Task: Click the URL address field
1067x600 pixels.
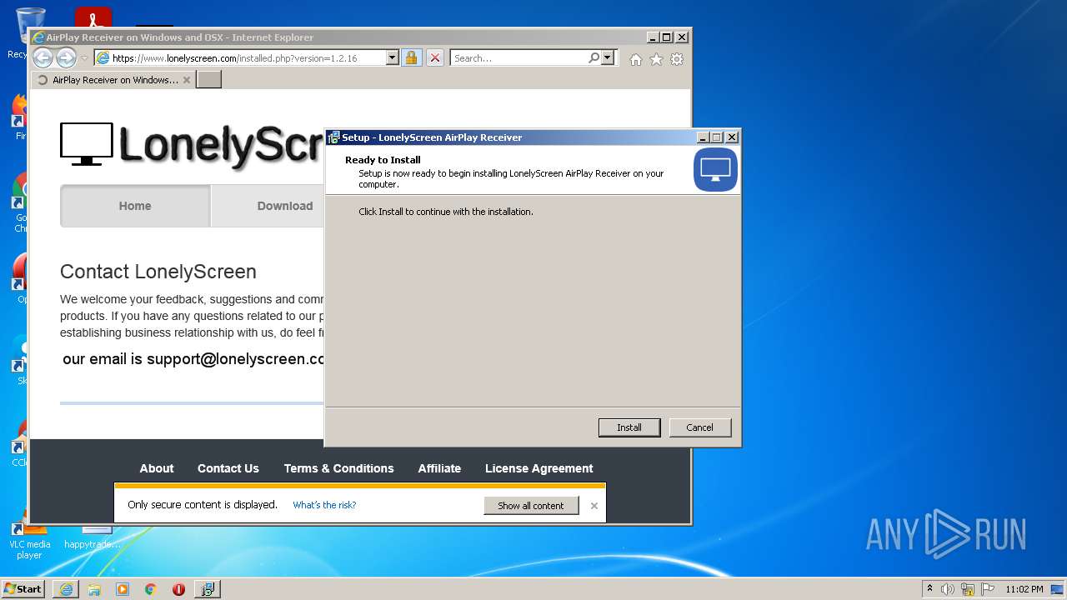Action: [248, 57]
